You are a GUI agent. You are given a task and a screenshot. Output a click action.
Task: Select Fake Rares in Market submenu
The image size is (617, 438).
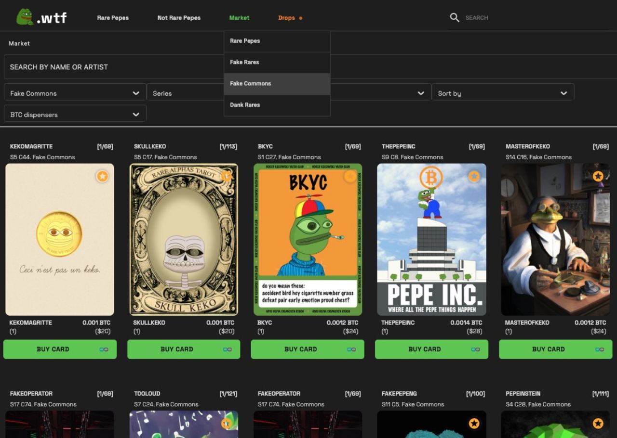277,62
